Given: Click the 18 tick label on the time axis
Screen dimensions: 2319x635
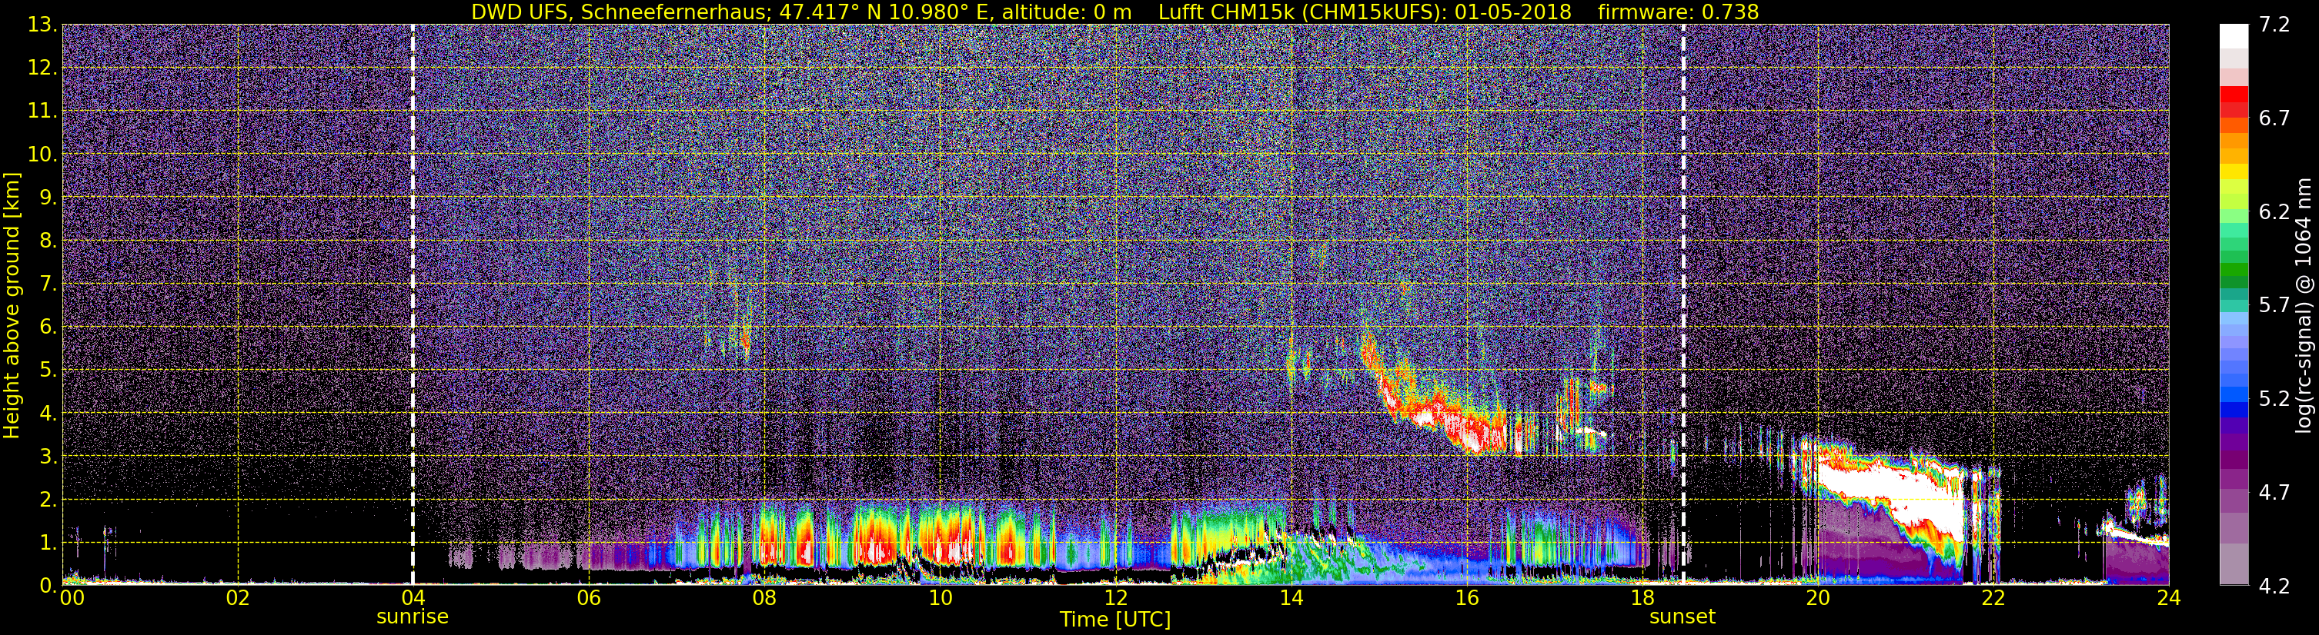Looking at the screenshot, I should pos(1642,598).
